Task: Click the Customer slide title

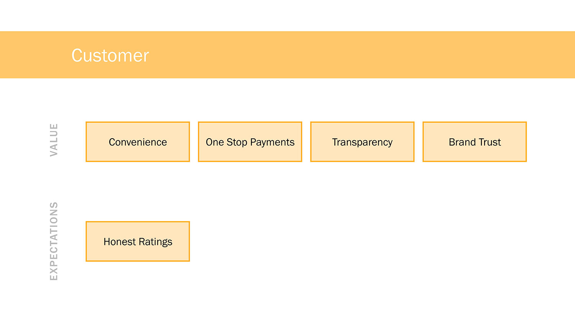Action: tap(110, 56)
